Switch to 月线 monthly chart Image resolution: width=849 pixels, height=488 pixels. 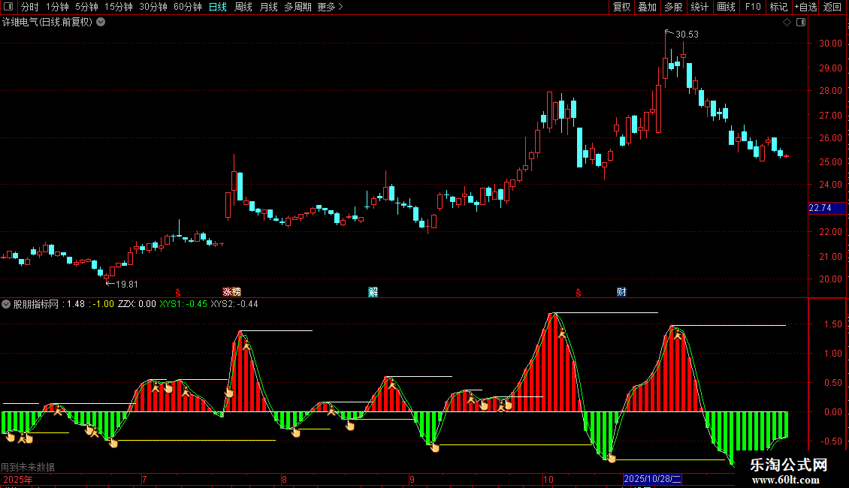pyautogui.click(x=268, y=7)
